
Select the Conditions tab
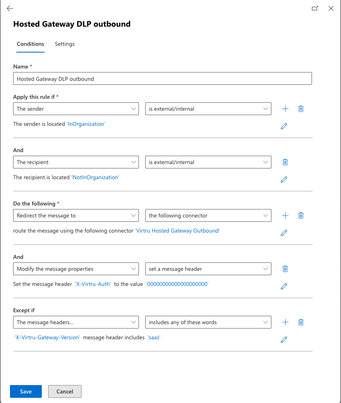click(30, 44)
